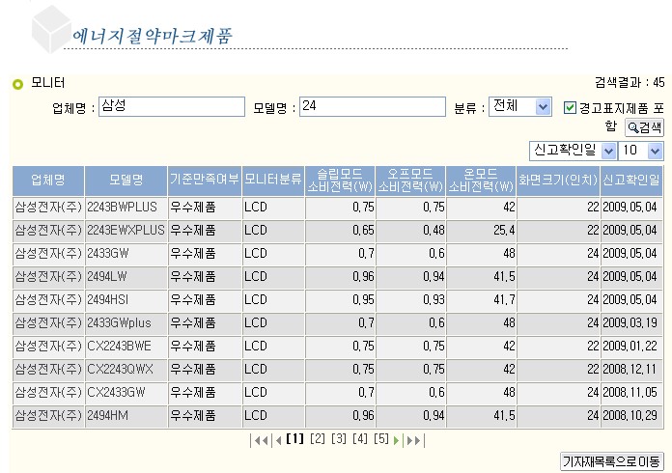This screenshot has height=473, width=672.
Task: Click the 2008.12.11 date cell
Action: coord(630,370)
